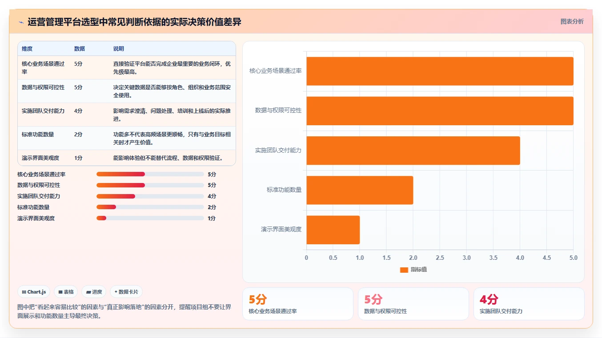
Task: Click the 数据与权限可控性 progress bar
Action: pos(150,185)
